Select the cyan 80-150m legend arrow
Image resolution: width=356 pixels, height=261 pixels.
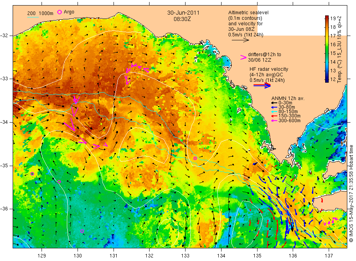[x=274, y=112]
